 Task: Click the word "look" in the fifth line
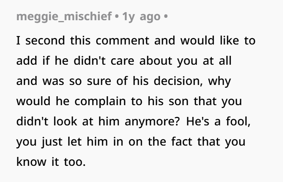(x=65, y=121)
